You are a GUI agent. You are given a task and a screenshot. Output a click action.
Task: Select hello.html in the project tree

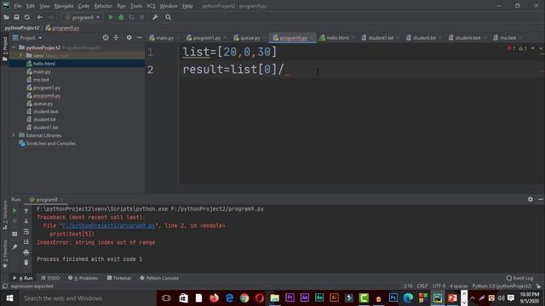pos(43,64)
